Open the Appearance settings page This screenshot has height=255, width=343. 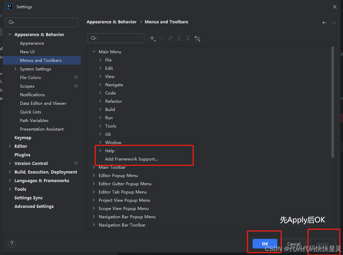pos(32,43)
